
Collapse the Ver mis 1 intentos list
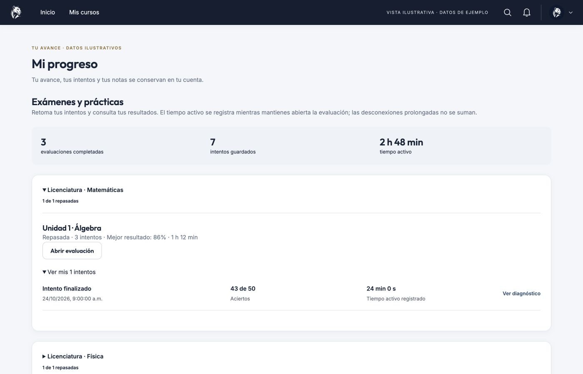click(69, 272)
